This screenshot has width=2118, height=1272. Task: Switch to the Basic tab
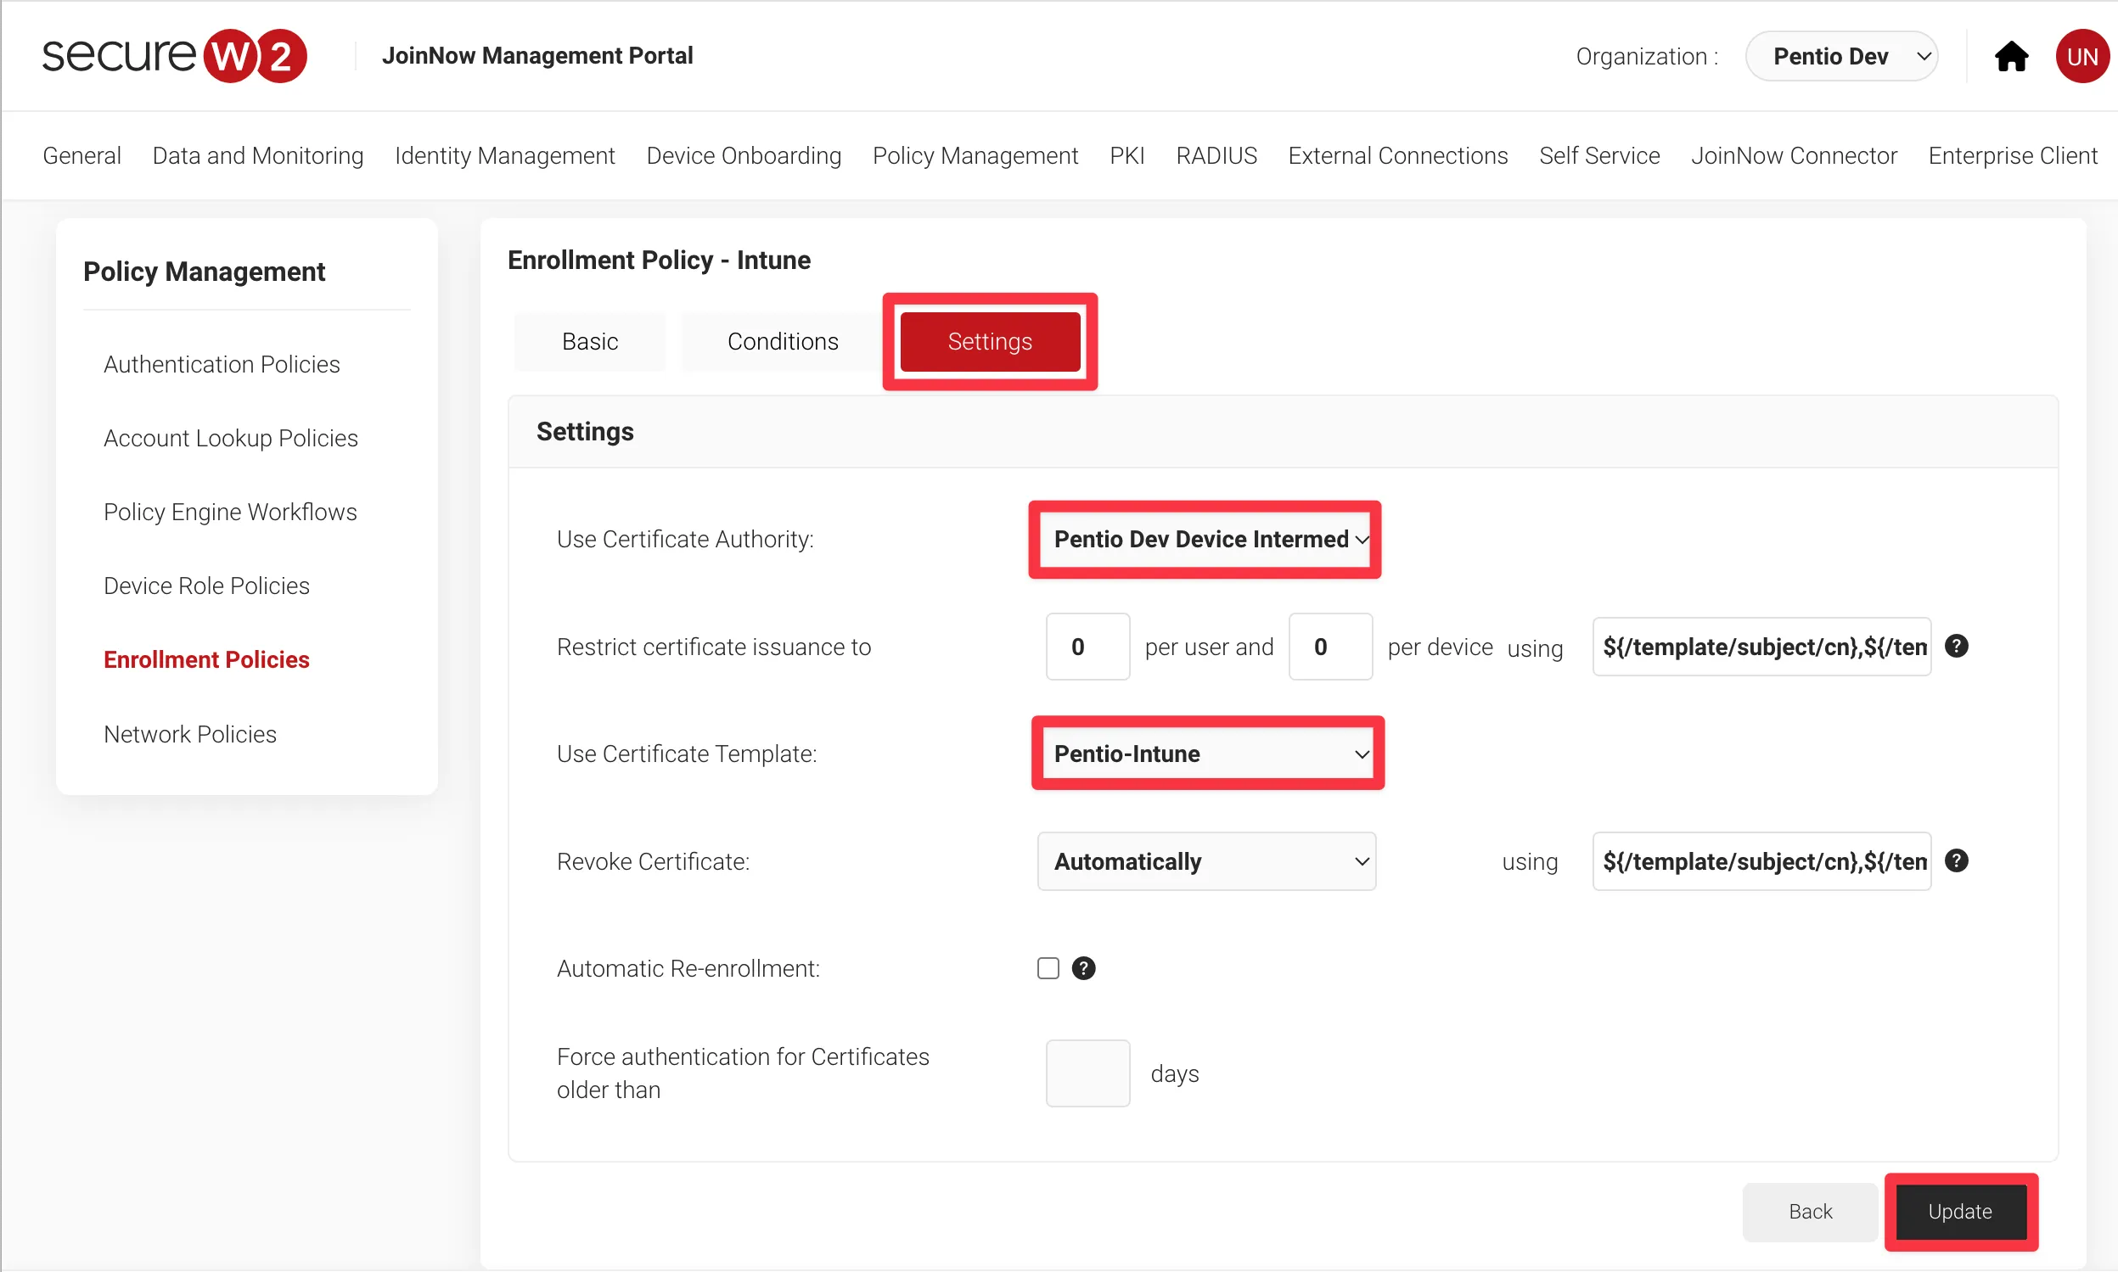click(590, 341)
